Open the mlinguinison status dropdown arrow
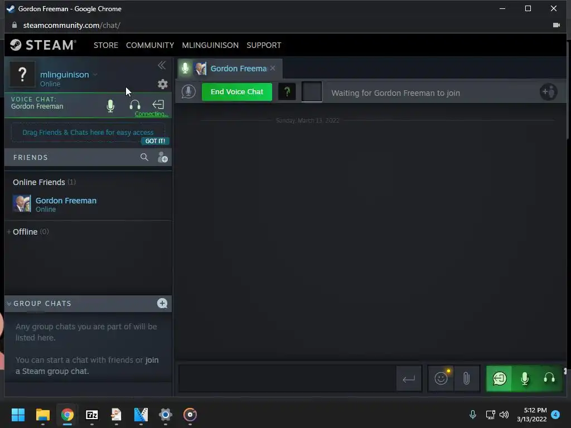Screen dimensions: 571x428 pos(95,75)
